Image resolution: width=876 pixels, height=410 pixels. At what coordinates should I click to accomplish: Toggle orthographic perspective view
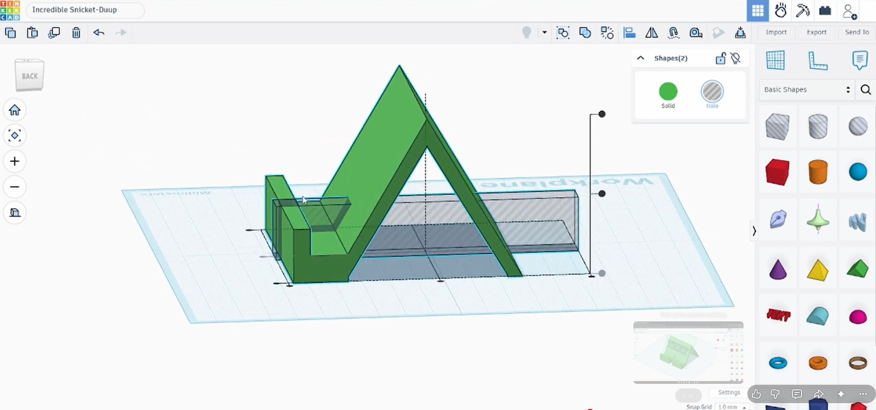(15, 213)
